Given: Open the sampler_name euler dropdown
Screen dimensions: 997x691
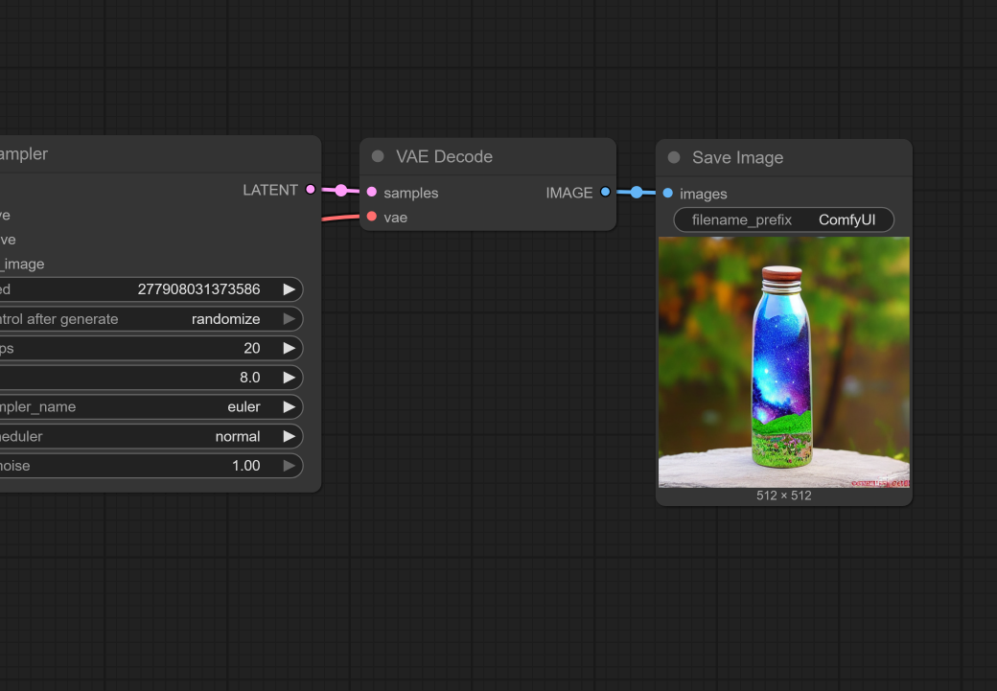Looking at the screenshot, I should click(x=290, y=407).
